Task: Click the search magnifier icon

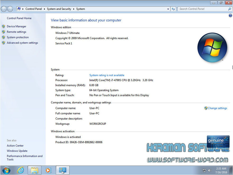Action: (x=230, y=9)
